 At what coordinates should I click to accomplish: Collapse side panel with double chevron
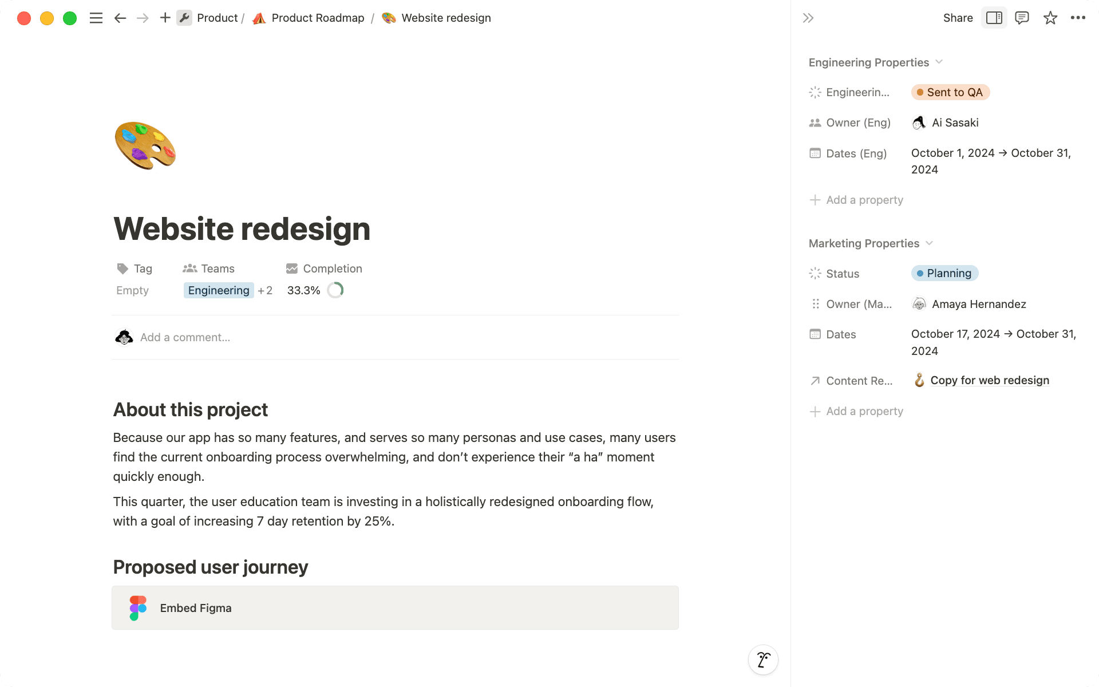pos(808,18)
